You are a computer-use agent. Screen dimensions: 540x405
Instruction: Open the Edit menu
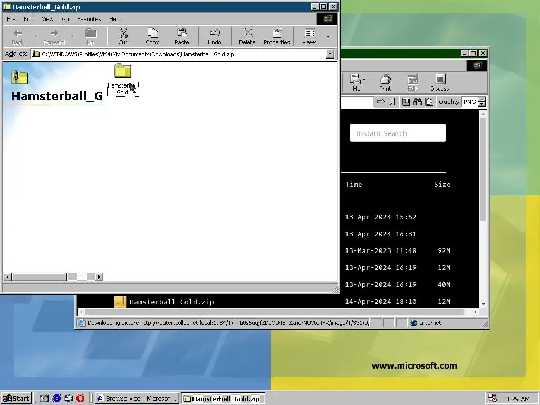coord(28,19)
